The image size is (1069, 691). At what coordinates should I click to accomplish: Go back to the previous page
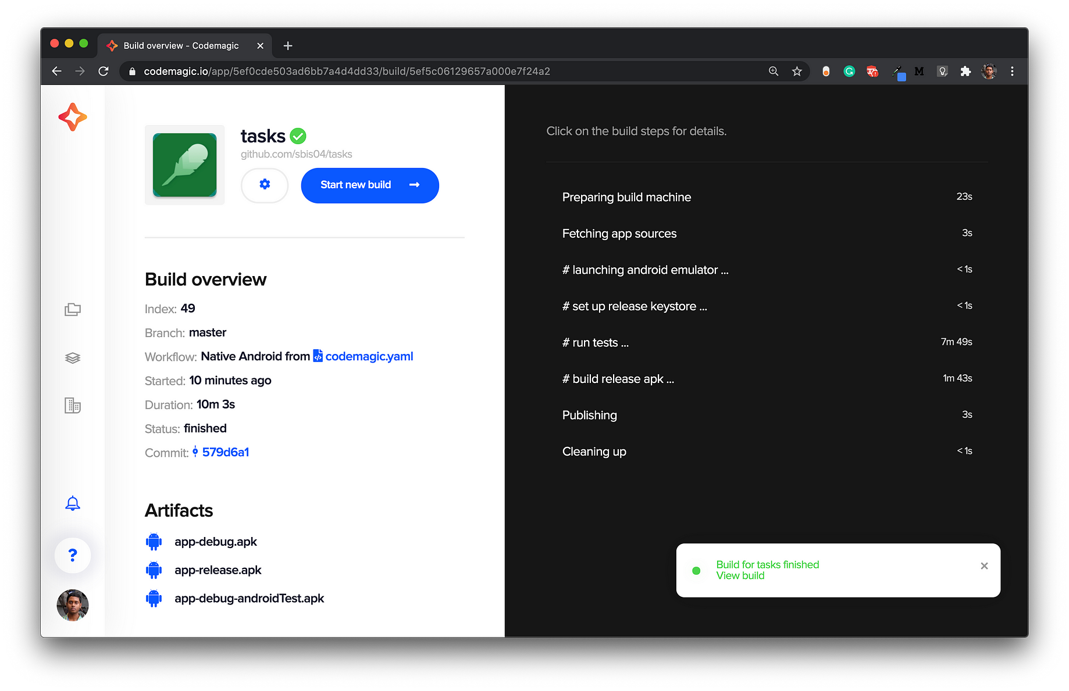tap(56, 71)
